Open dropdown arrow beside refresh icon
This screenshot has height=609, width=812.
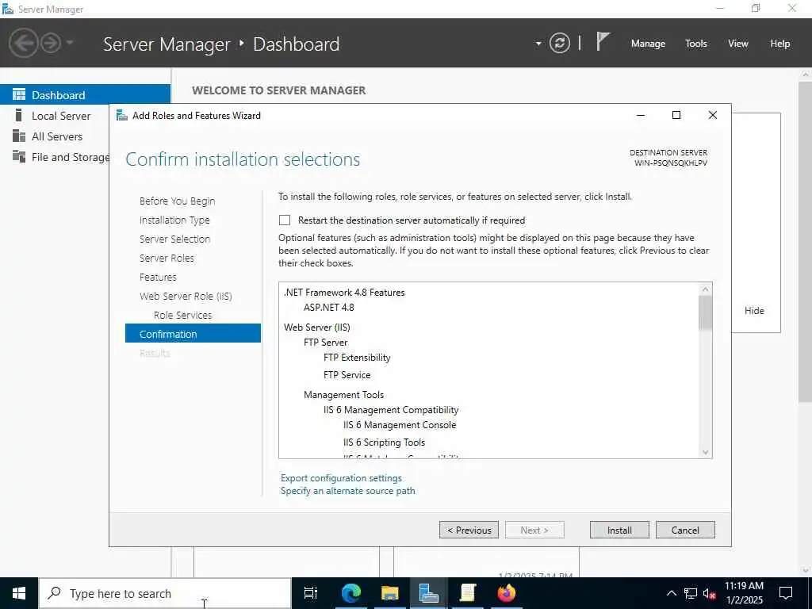[538, 44]
